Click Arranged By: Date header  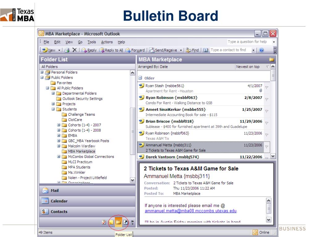point(153,67)
